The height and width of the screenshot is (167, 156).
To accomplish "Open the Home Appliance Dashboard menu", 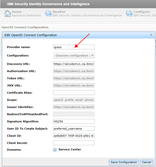I will click(23, 13).
